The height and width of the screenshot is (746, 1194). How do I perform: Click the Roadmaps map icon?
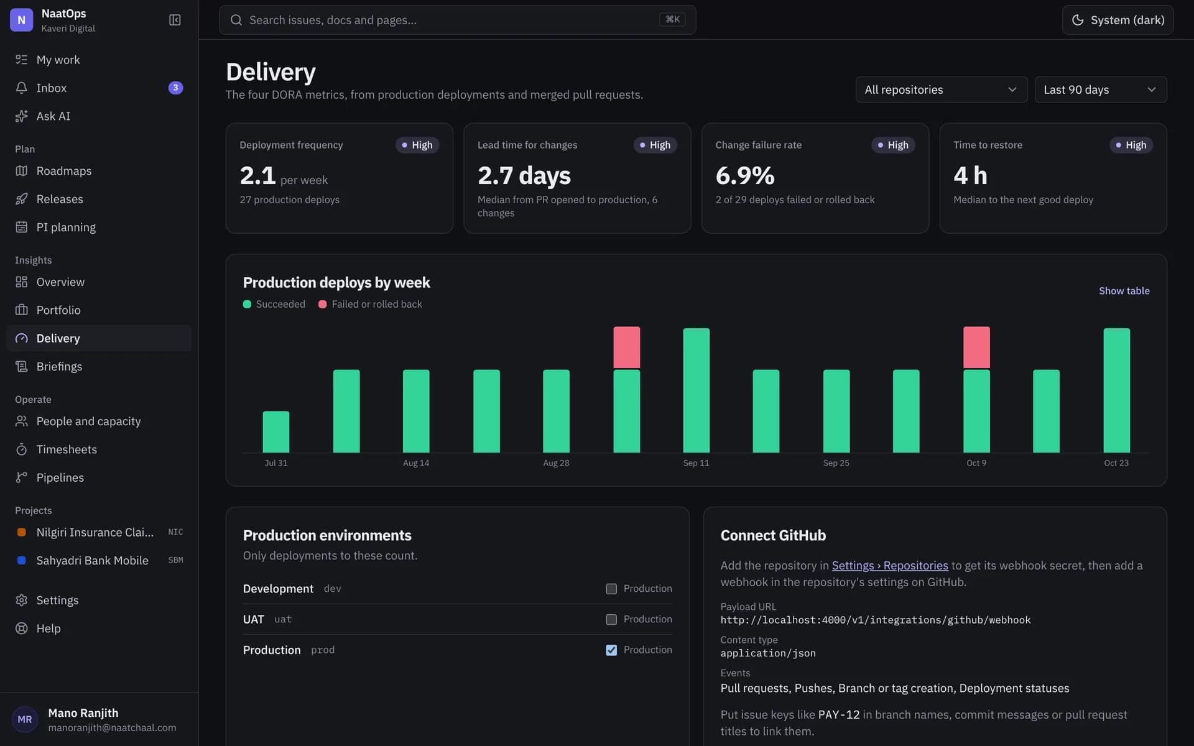tap(22, 170)
